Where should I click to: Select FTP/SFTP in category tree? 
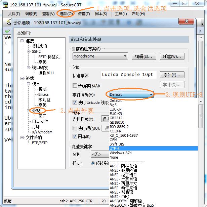click(x=40, y=143)
